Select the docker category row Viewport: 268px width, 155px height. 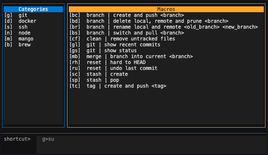click(x=33, y=21)
